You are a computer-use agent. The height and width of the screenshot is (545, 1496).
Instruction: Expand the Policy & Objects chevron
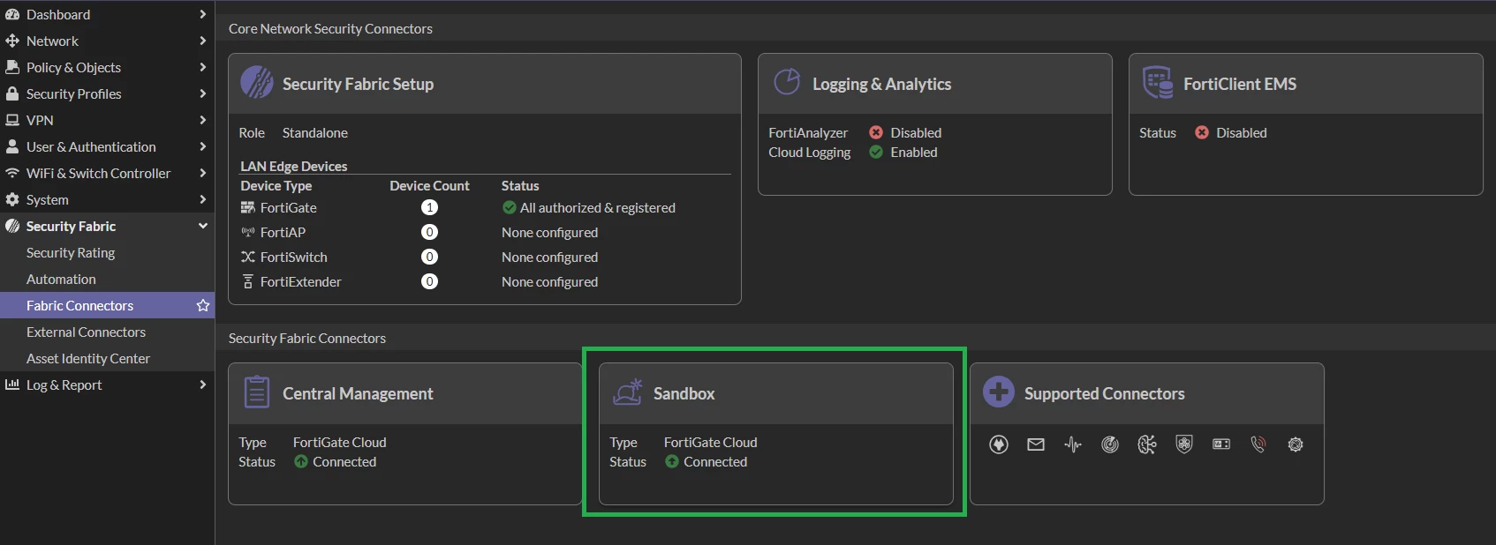[203, 67]
